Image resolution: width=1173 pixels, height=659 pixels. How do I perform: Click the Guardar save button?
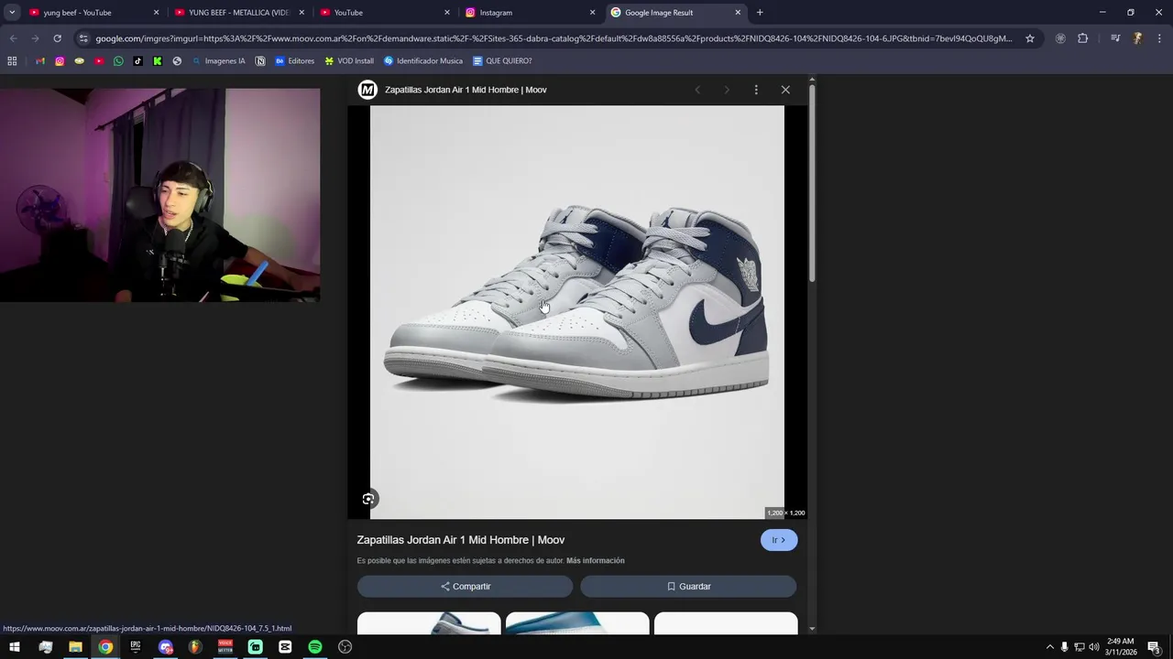click(x=688, y=587)
